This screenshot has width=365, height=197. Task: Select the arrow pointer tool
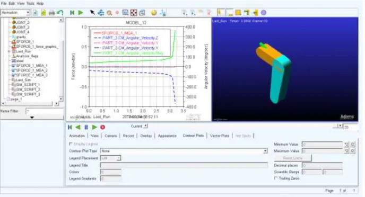click(92, 13)
